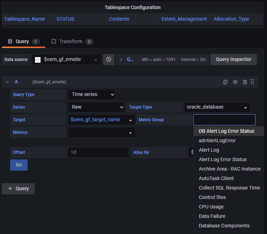Open data source help question-mark icon
267x234 pixels.
(x=109, y=60)
